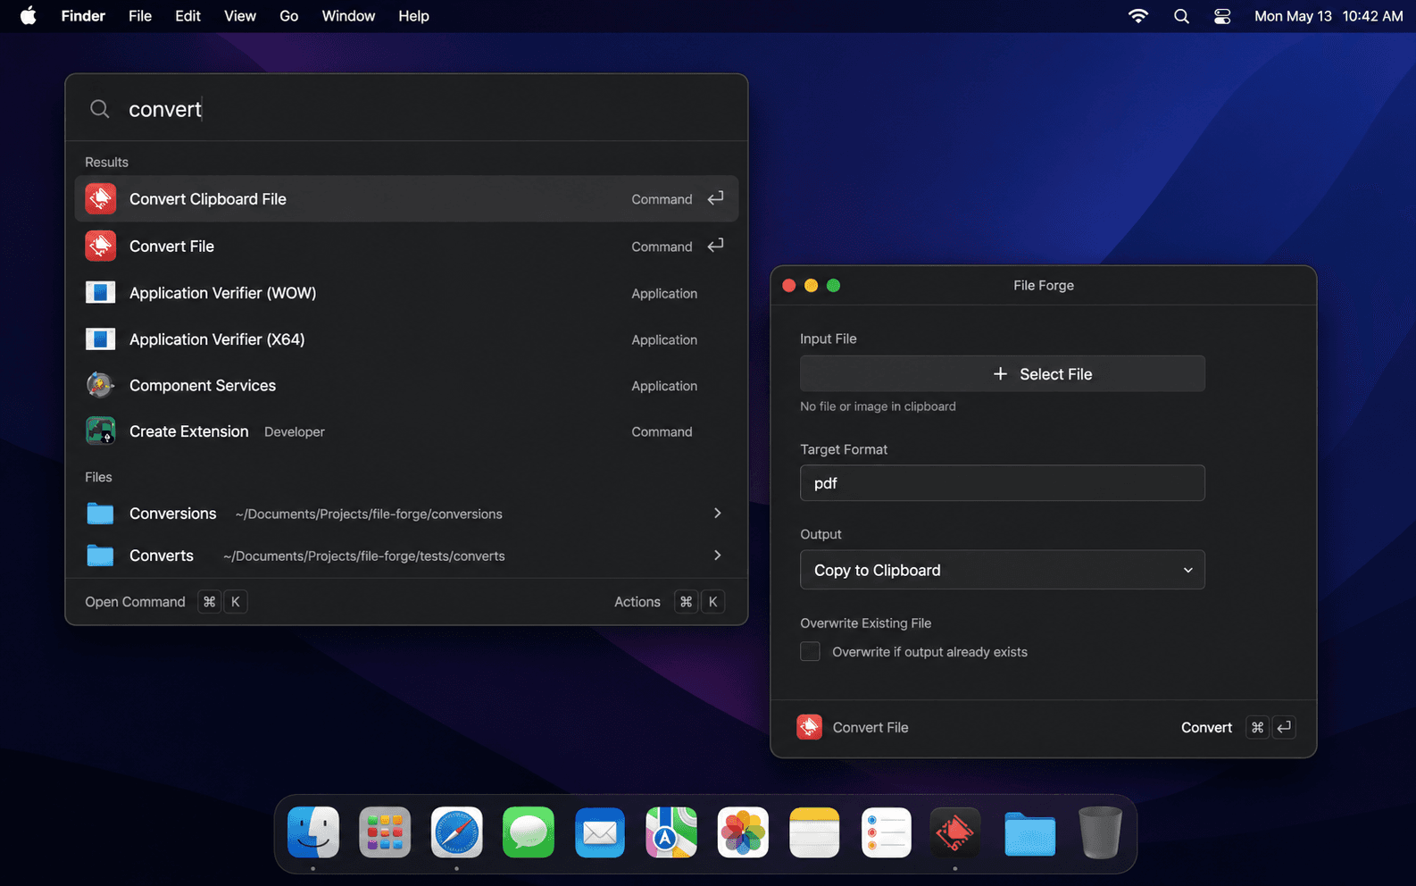1416x886 pixels.
Task: Select the Create Extension result
Action: pyautogui.click(x=406, y=430)
